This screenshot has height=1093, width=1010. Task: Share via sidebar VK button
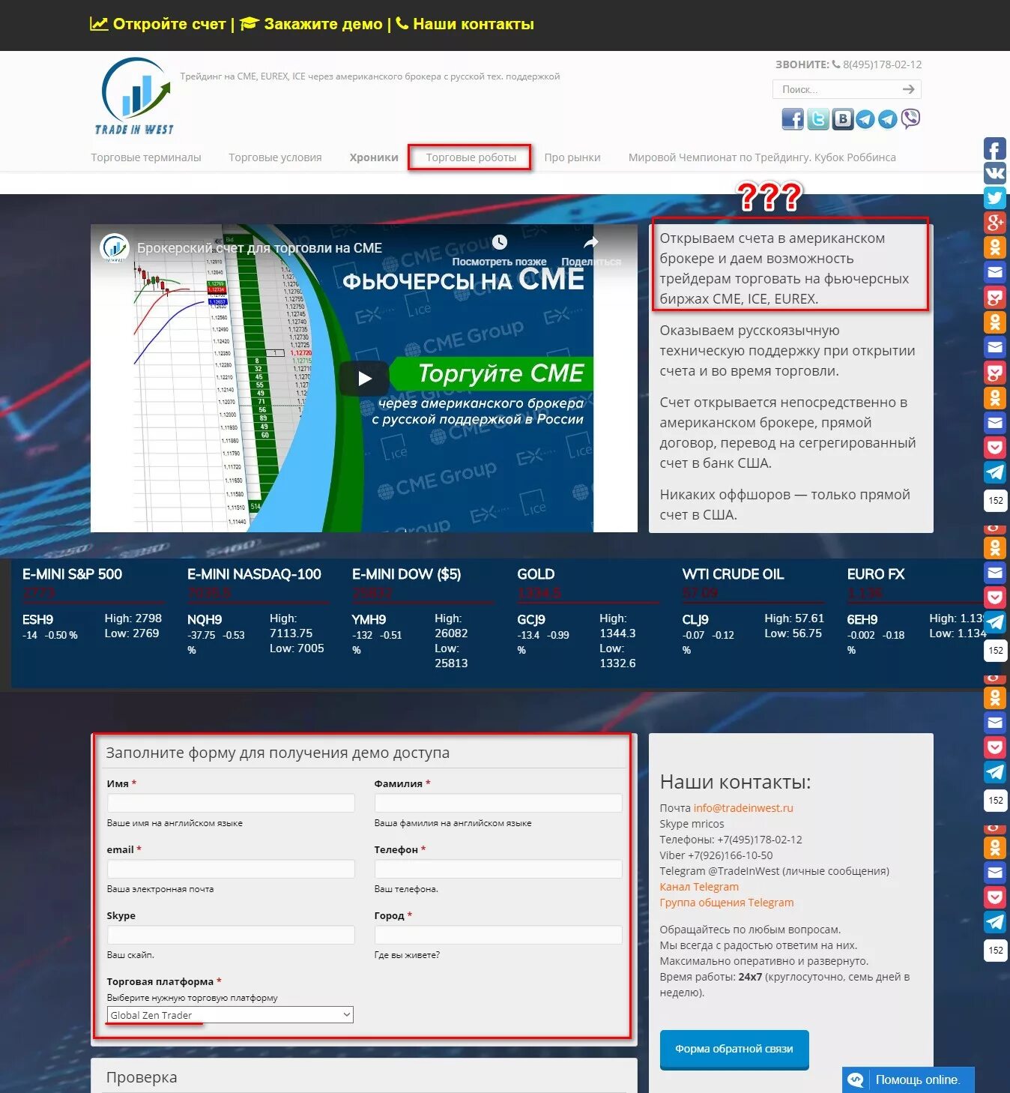[x=995, y=173]
